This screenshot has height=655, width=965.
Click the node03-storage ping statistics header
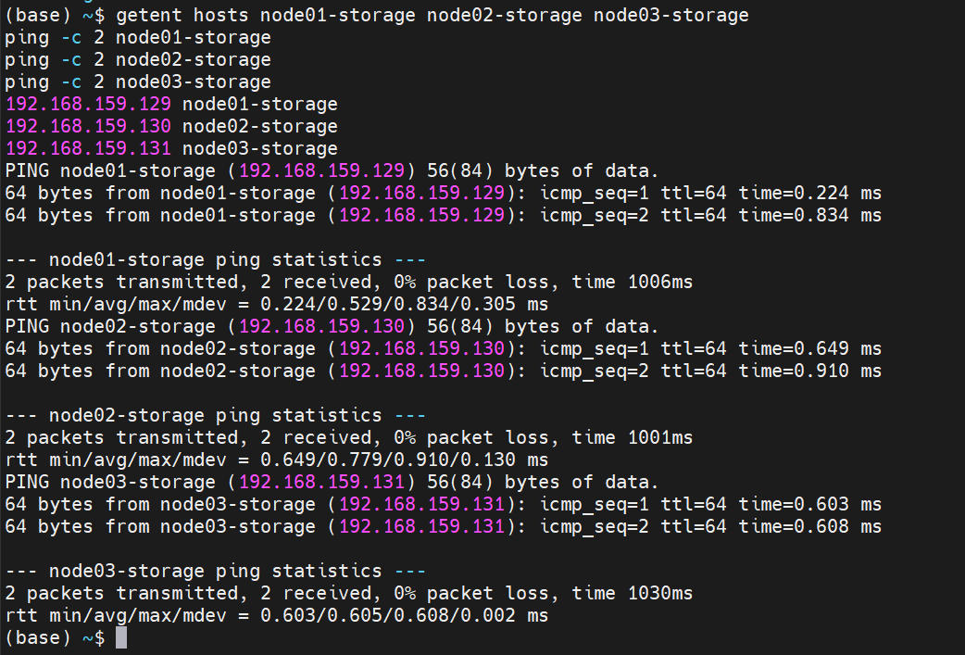[215, 572]
